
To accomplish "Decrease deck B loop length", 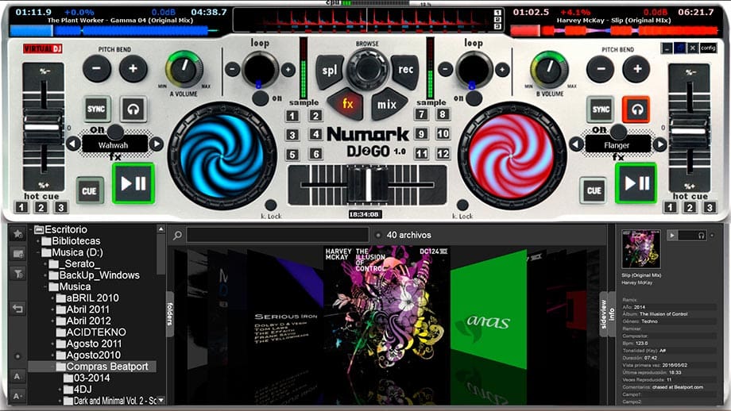I will (446, 69).
